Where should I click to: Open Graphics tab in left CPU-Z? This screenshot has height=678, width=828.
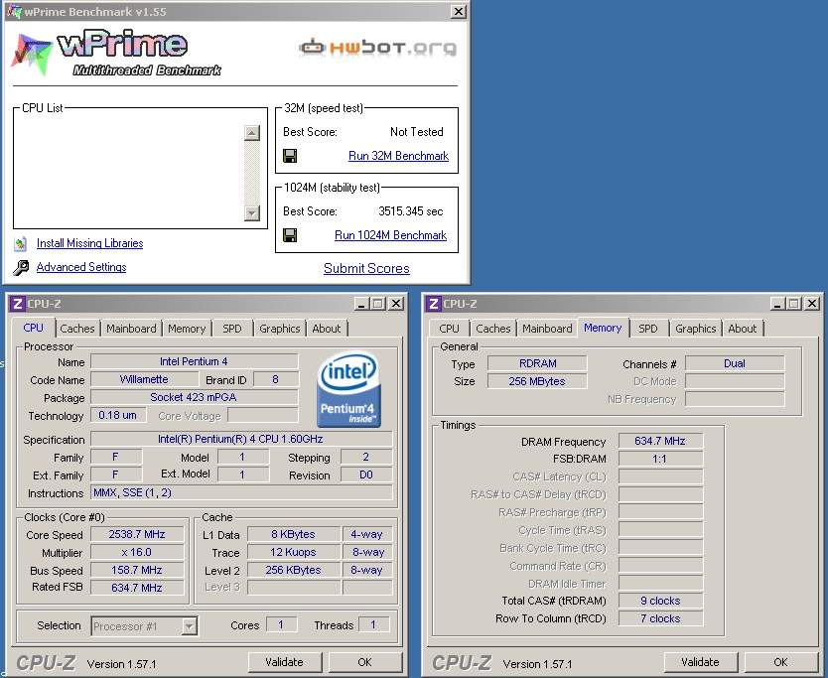coord(279,329)
